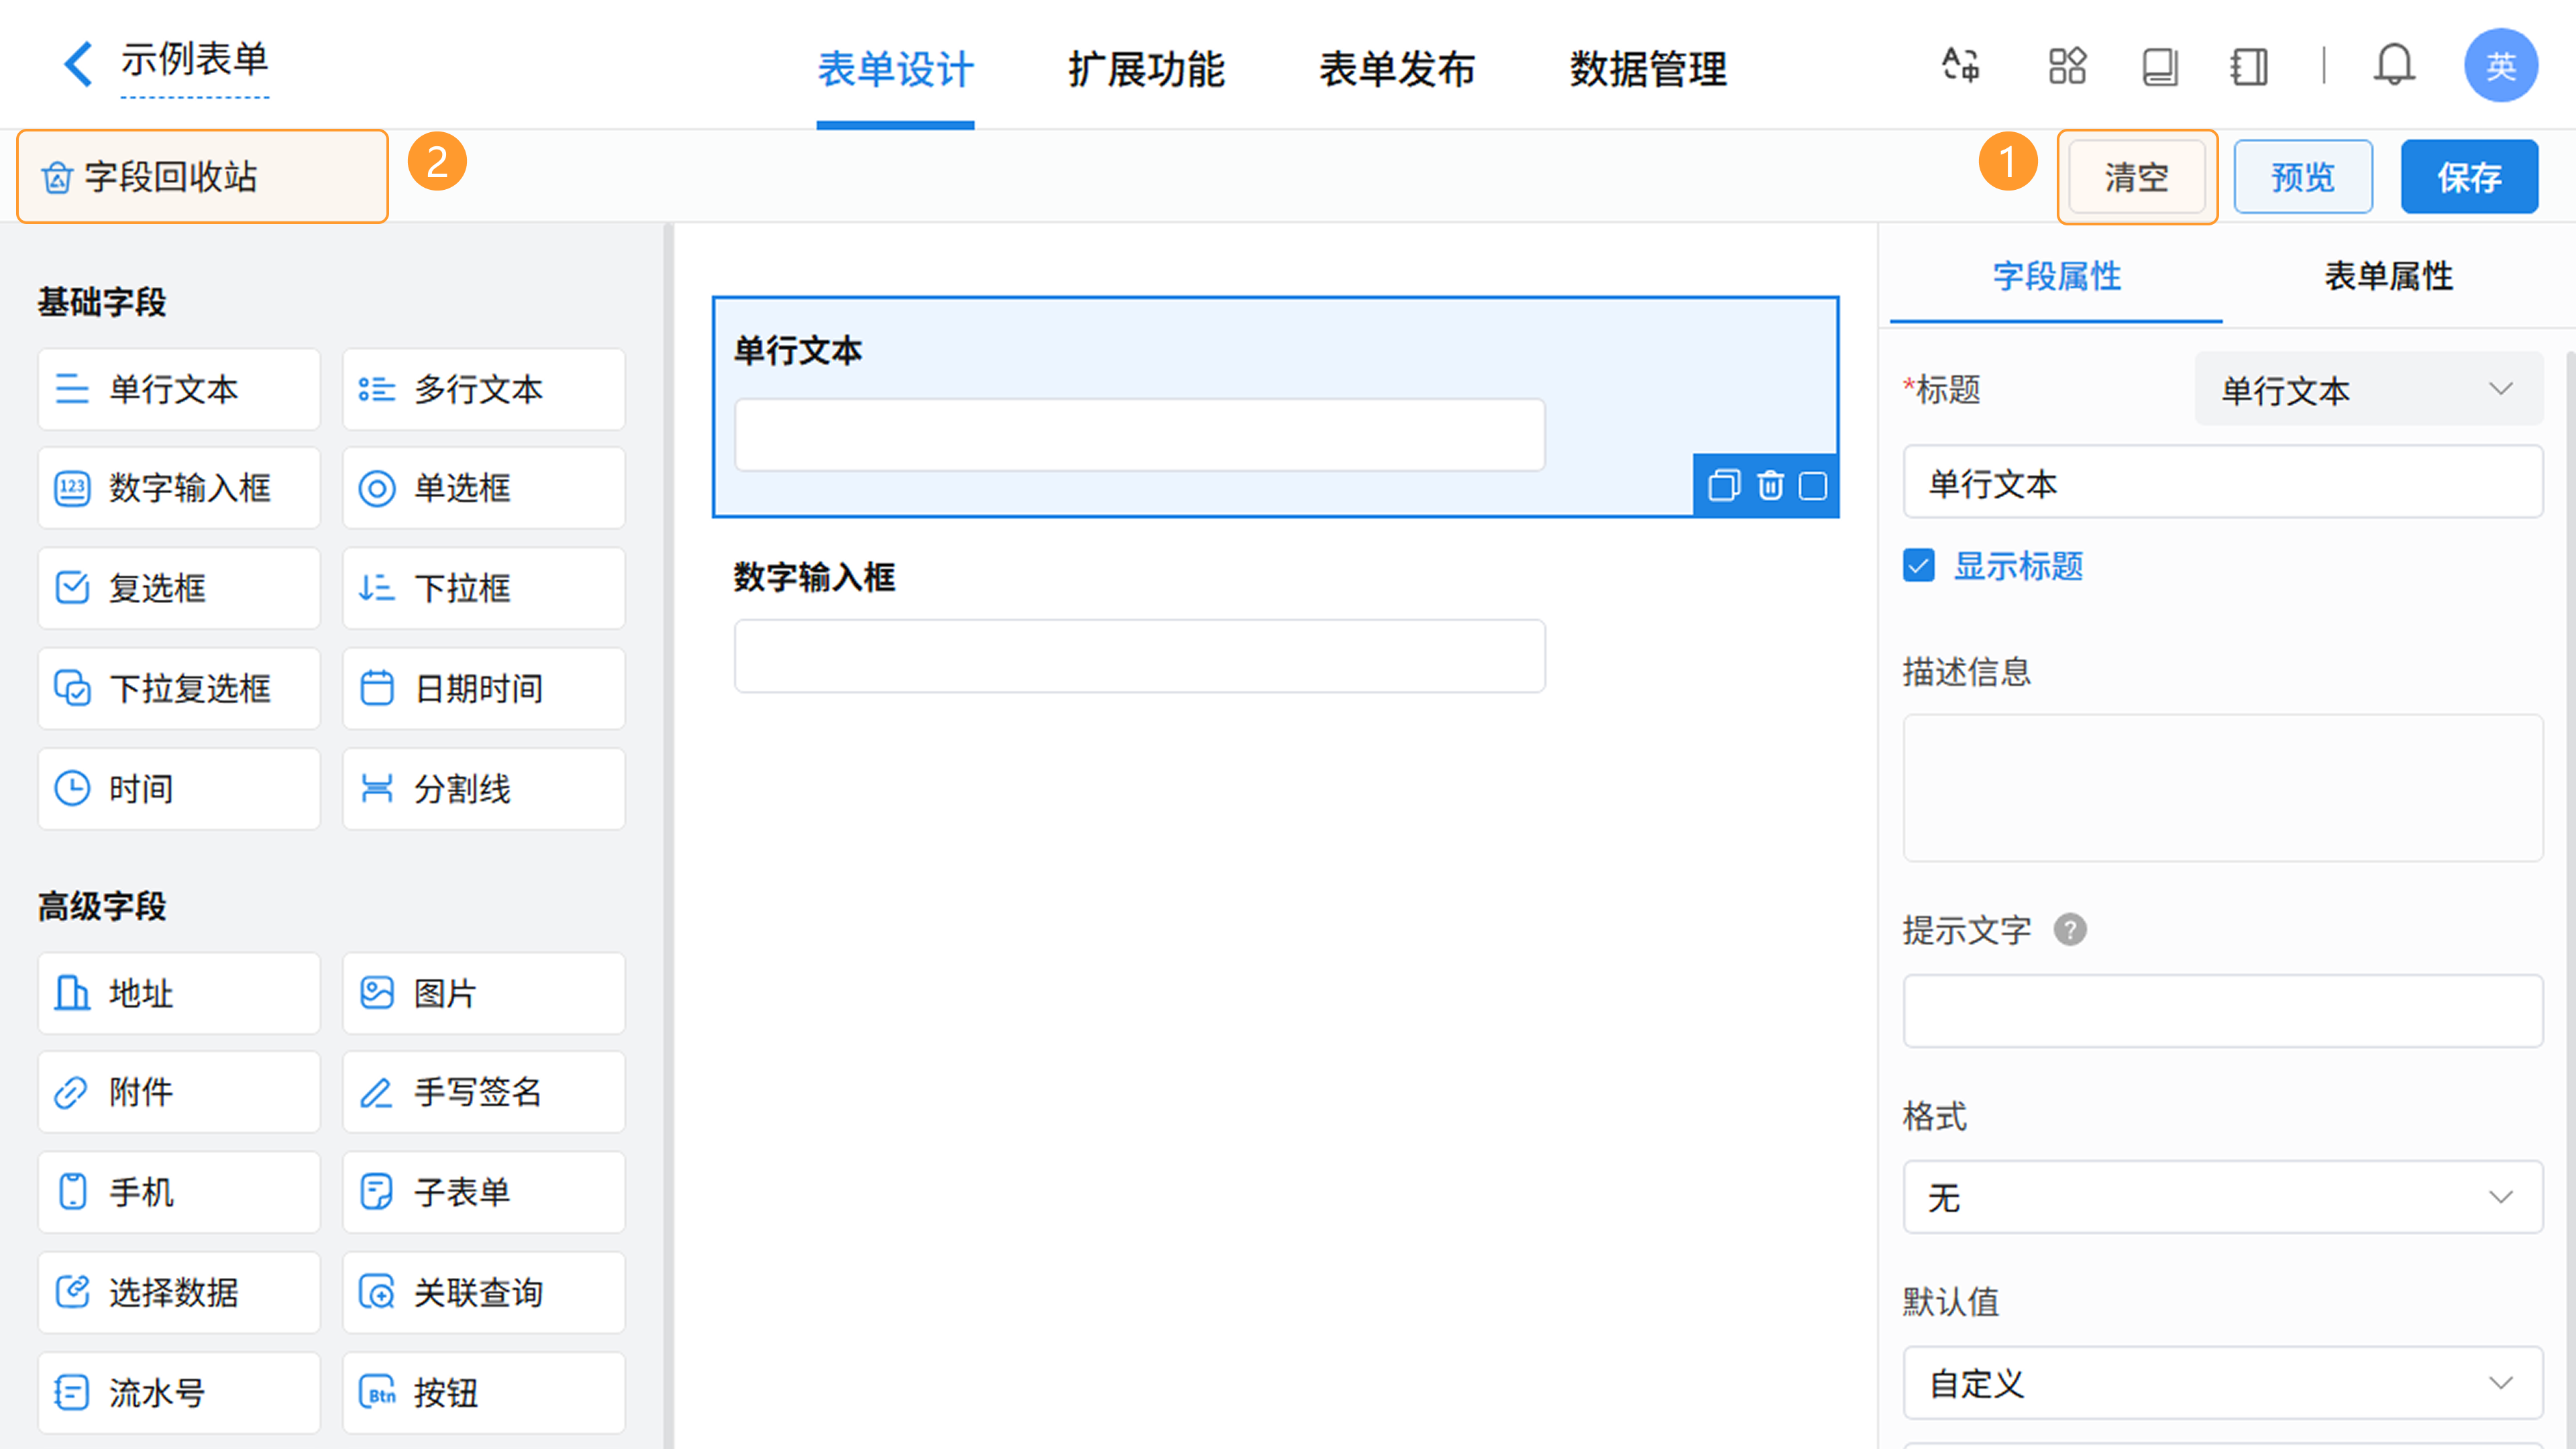
Task: Open the 格式 dropdown showing 无
Action: [x=2222, y=1197]
